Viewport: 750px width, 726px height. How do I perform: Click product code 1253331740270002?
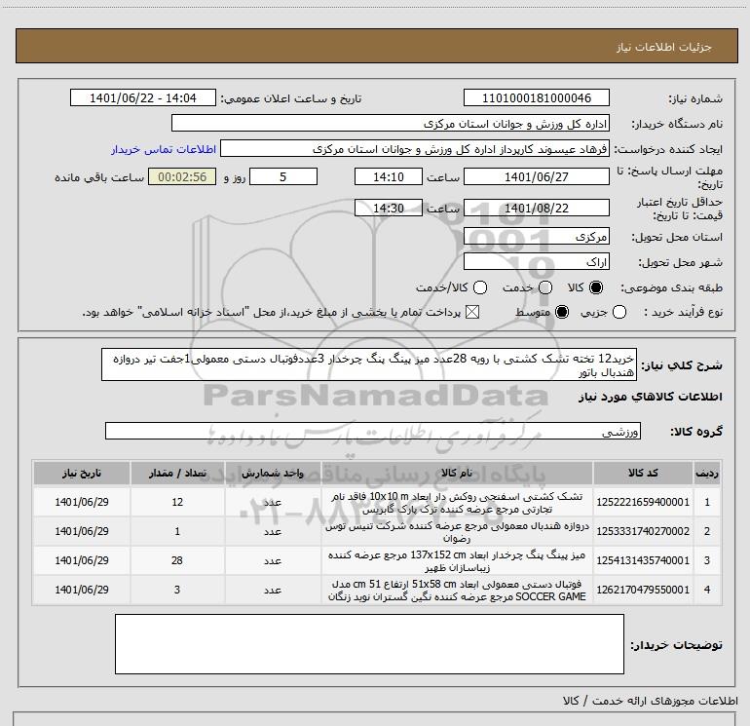(x=643, y=531)
